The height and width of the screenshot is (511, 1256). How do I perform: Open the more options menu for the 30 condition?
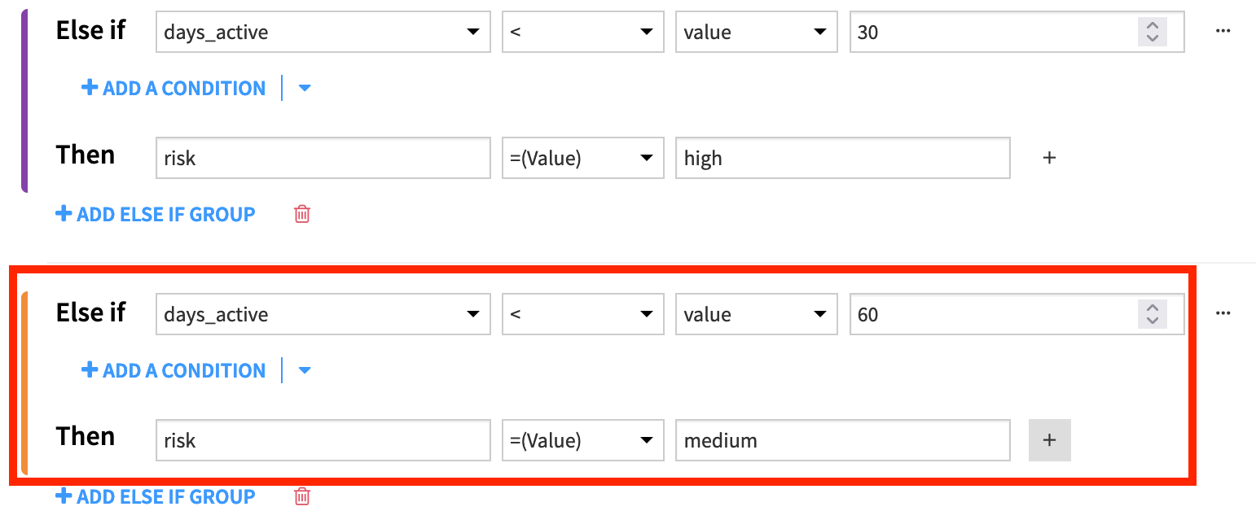[1222, 31]
